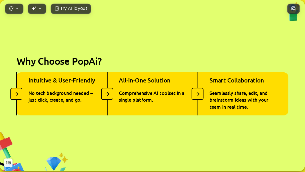Click the Seamlessly share, edit paragraph

coord(239,100)
